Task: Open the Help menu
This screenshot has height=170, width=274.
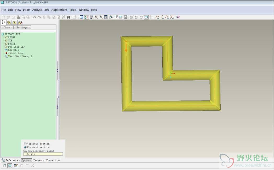Action: (94, 10)
